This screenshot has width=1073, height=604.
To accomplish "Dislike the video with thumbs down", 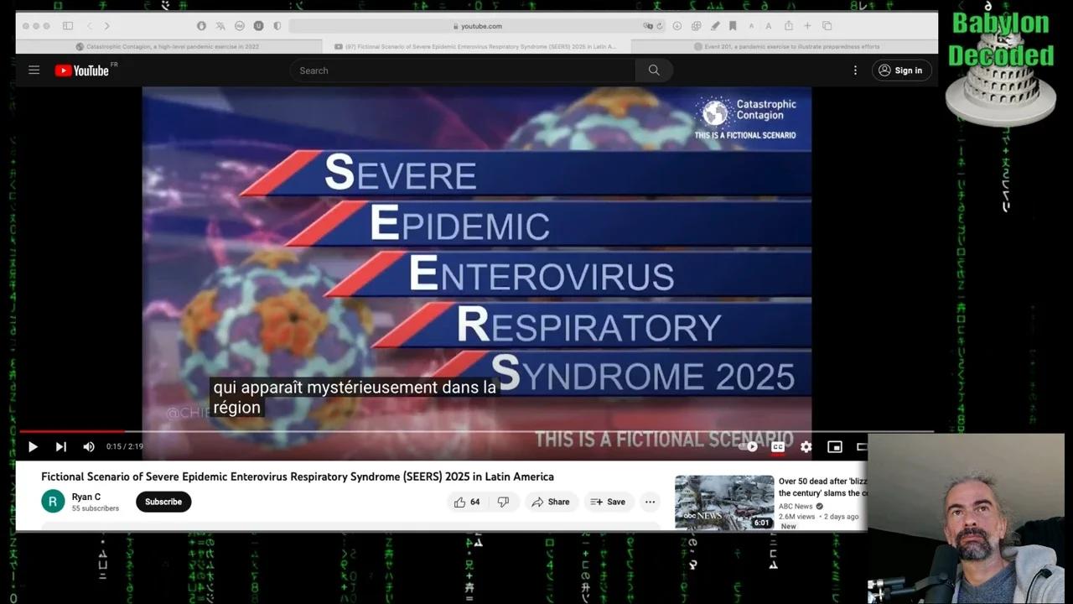I will coord(503,502).
